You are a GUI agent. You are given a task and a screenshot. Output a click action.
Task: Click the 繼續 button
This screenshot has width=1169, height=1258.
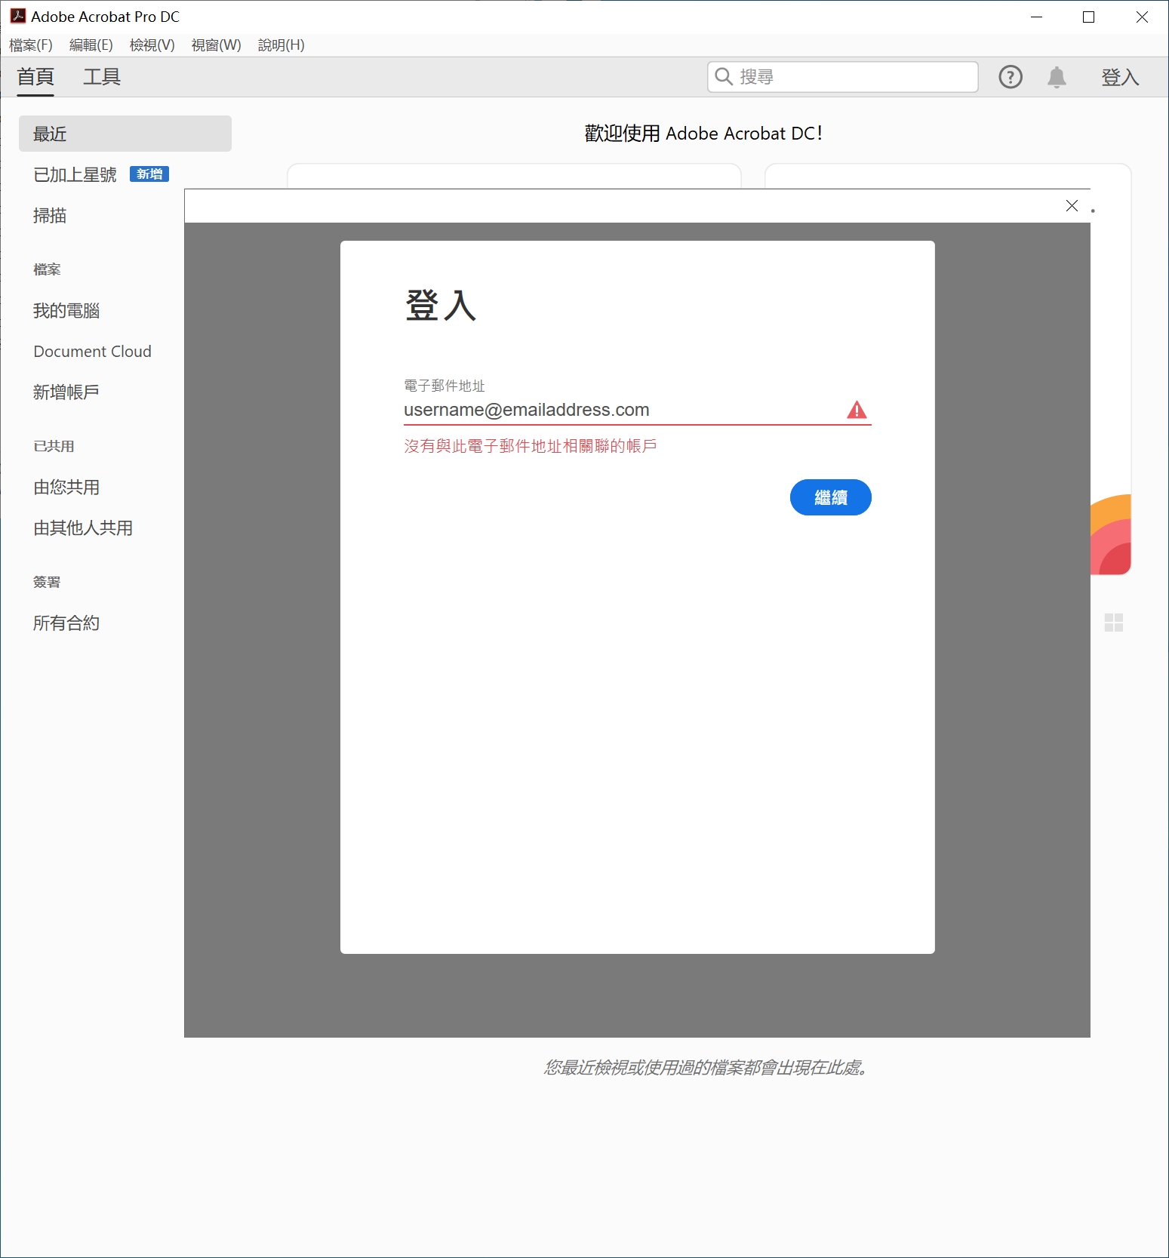[831, 497]
